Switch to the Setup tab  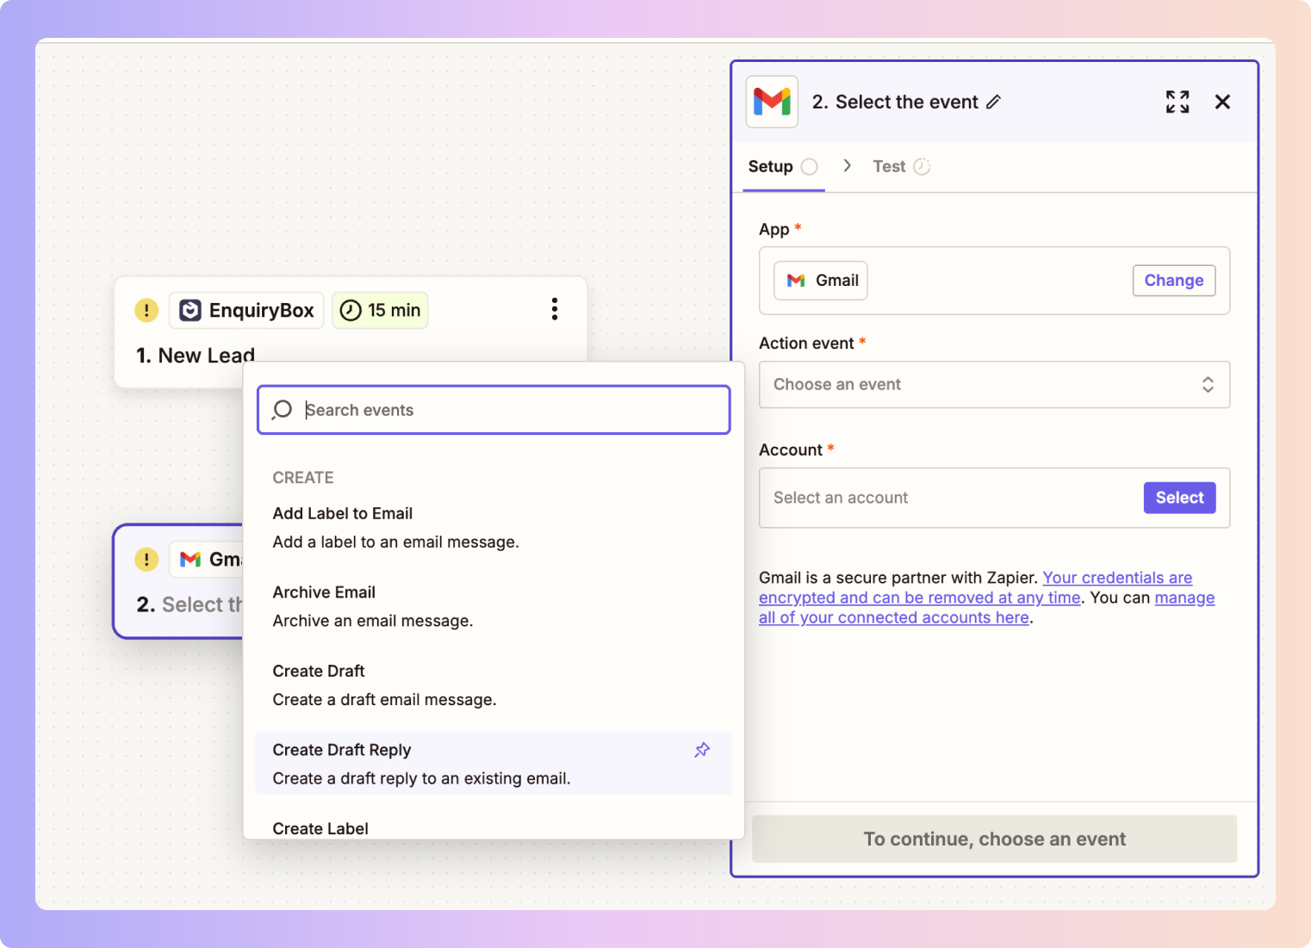point(782,166)
